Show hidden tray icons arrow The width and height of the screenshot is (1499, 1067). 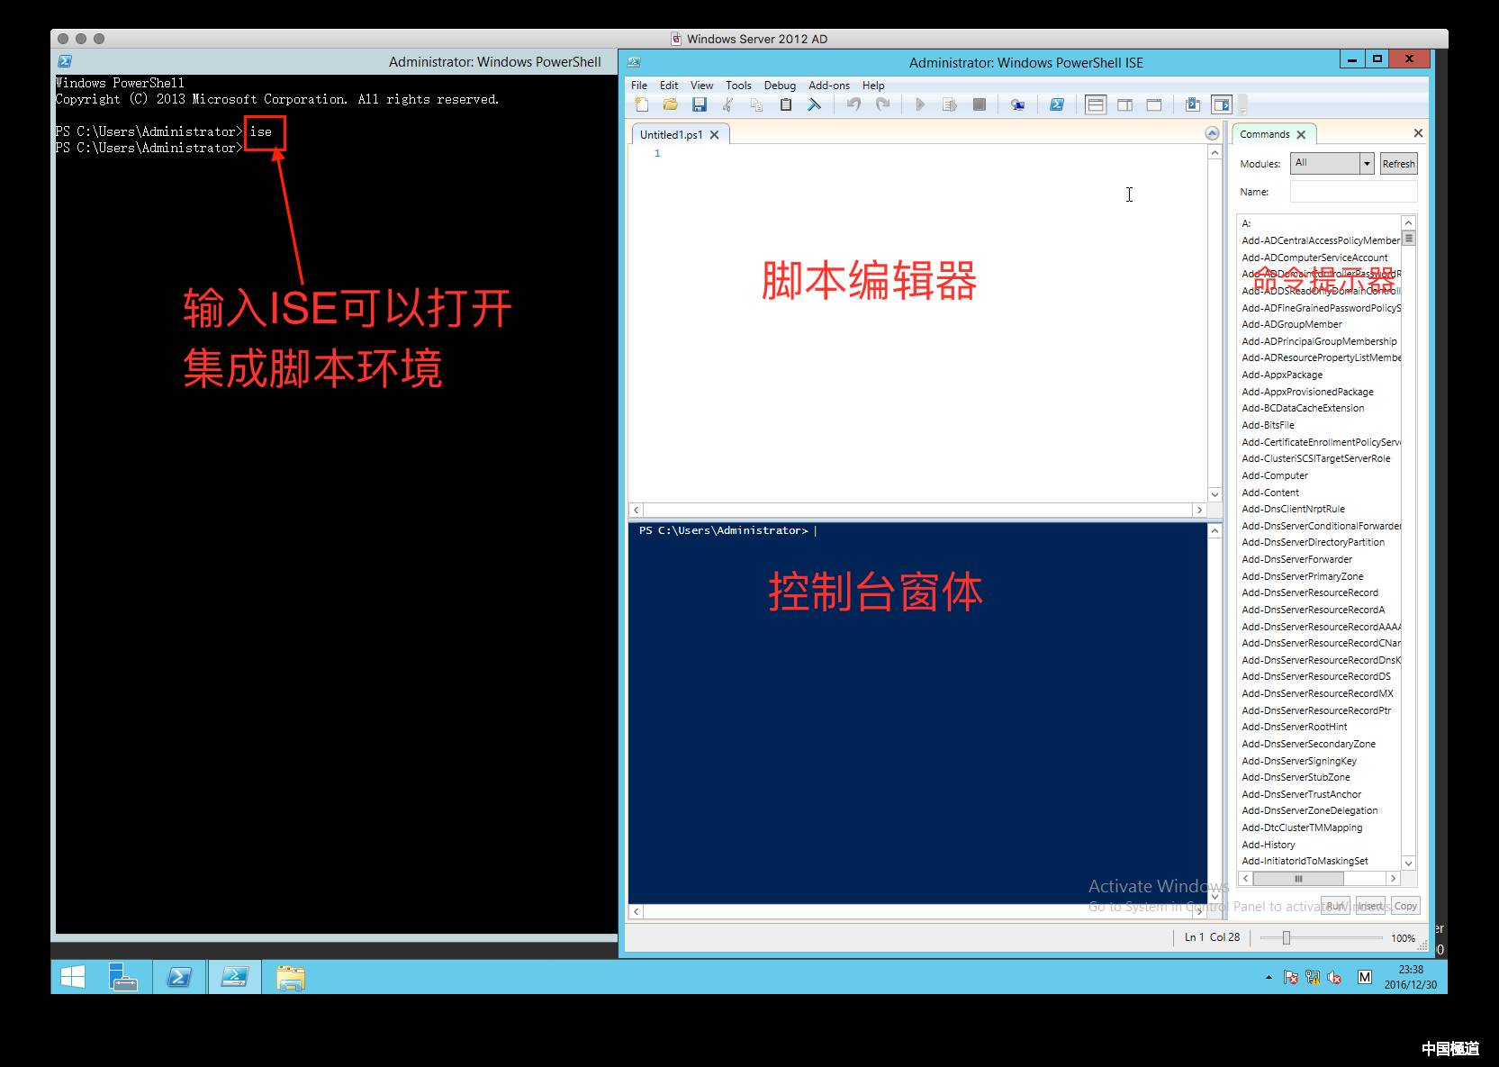click(1269, 977)
